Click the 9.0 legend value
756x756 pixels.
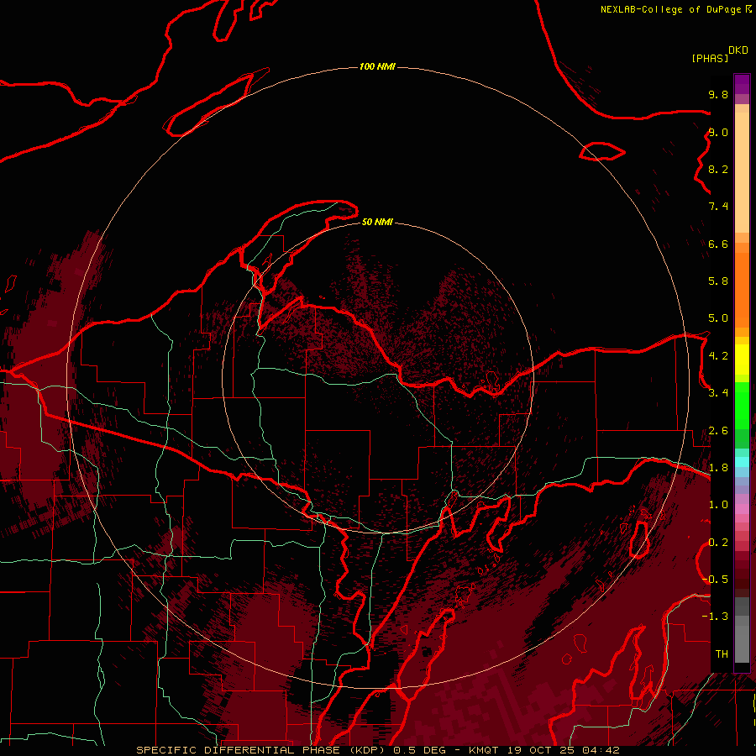(x=718, y=132)
